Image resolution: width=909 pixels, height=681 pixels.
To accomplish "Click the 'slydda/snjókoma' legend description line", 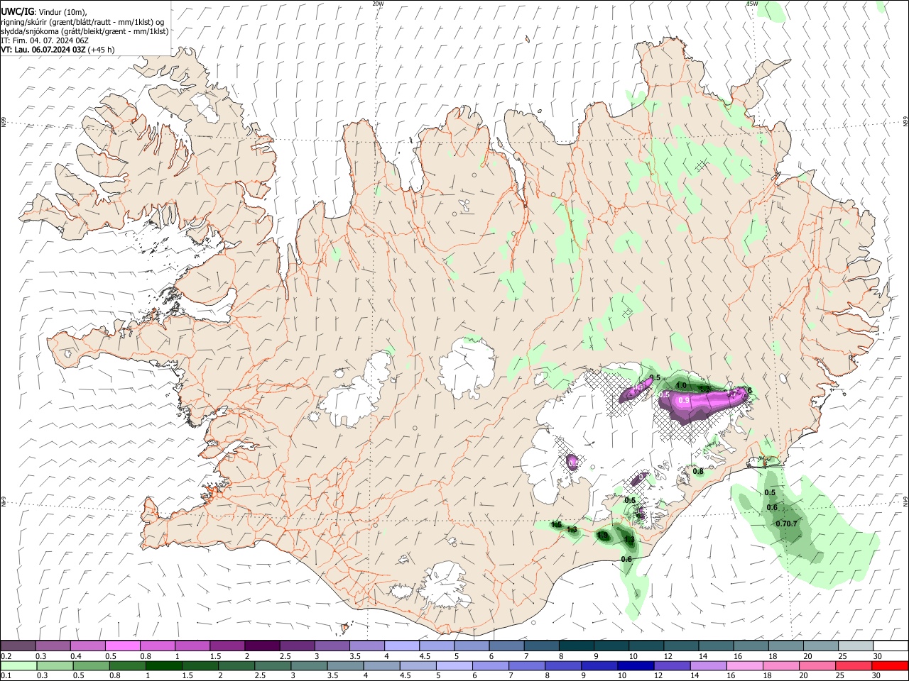I will [85, 31].
